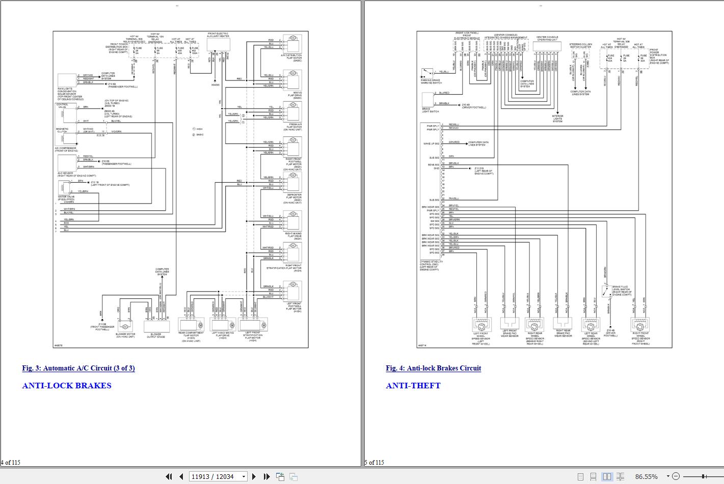Open the zoom level dropdown arrow
The width and height of the screenshot is (724, 484).
point(668,476)
